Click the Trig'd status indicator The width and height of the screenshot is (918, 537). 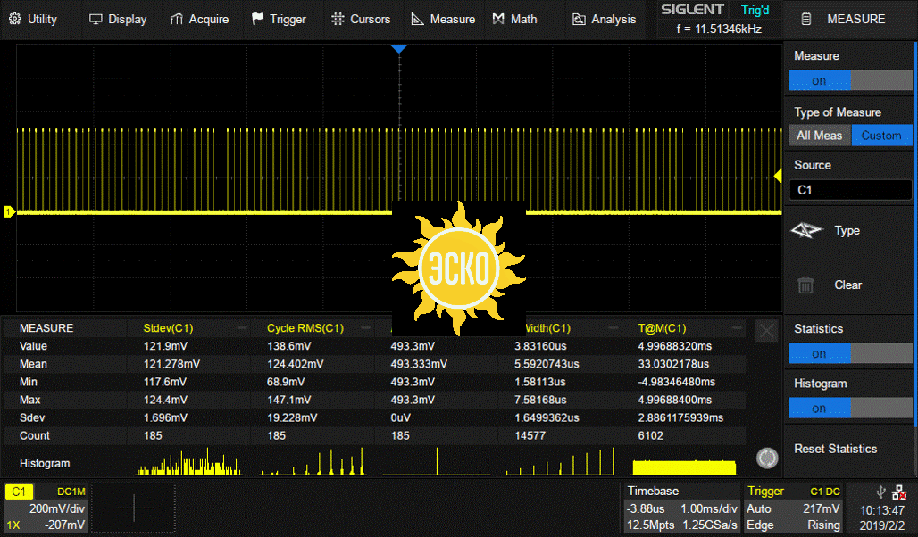[x=755, y=10]
